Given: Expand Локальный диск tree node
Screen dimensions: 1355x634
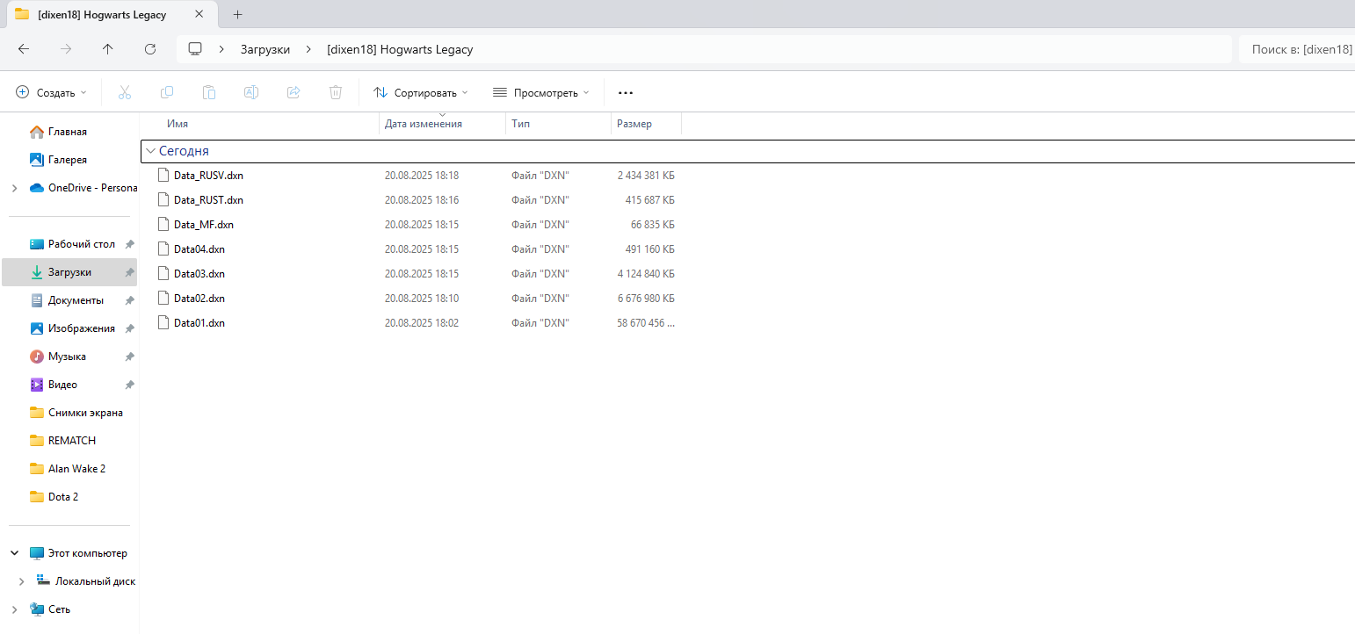Looking at the screenshot, I should 21,581.
